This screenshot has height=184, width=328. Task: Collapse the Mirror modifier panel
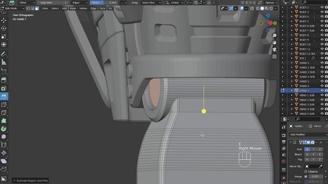click(291, 143)
